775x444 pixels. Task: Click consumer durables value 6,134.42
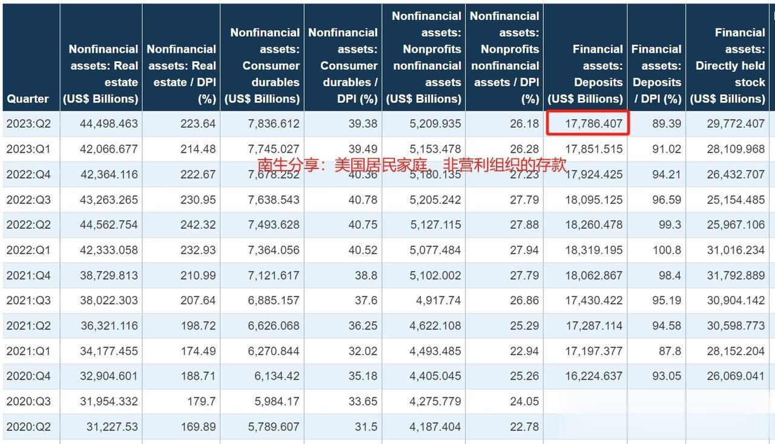click(x=277, y=376)
